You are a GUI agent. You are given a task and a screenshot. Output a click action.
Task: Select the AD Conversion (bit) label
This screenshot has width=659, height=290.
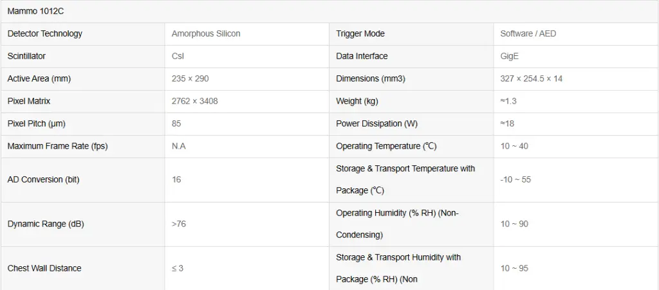click(44, 179)
